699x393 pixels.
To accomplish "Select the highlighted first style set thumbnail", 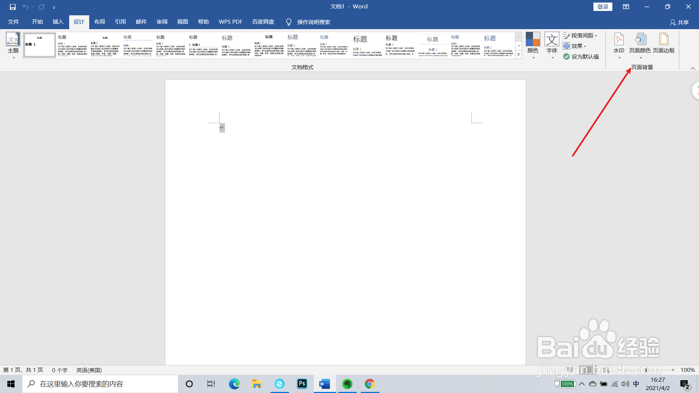I will click(x=39, y=45).
